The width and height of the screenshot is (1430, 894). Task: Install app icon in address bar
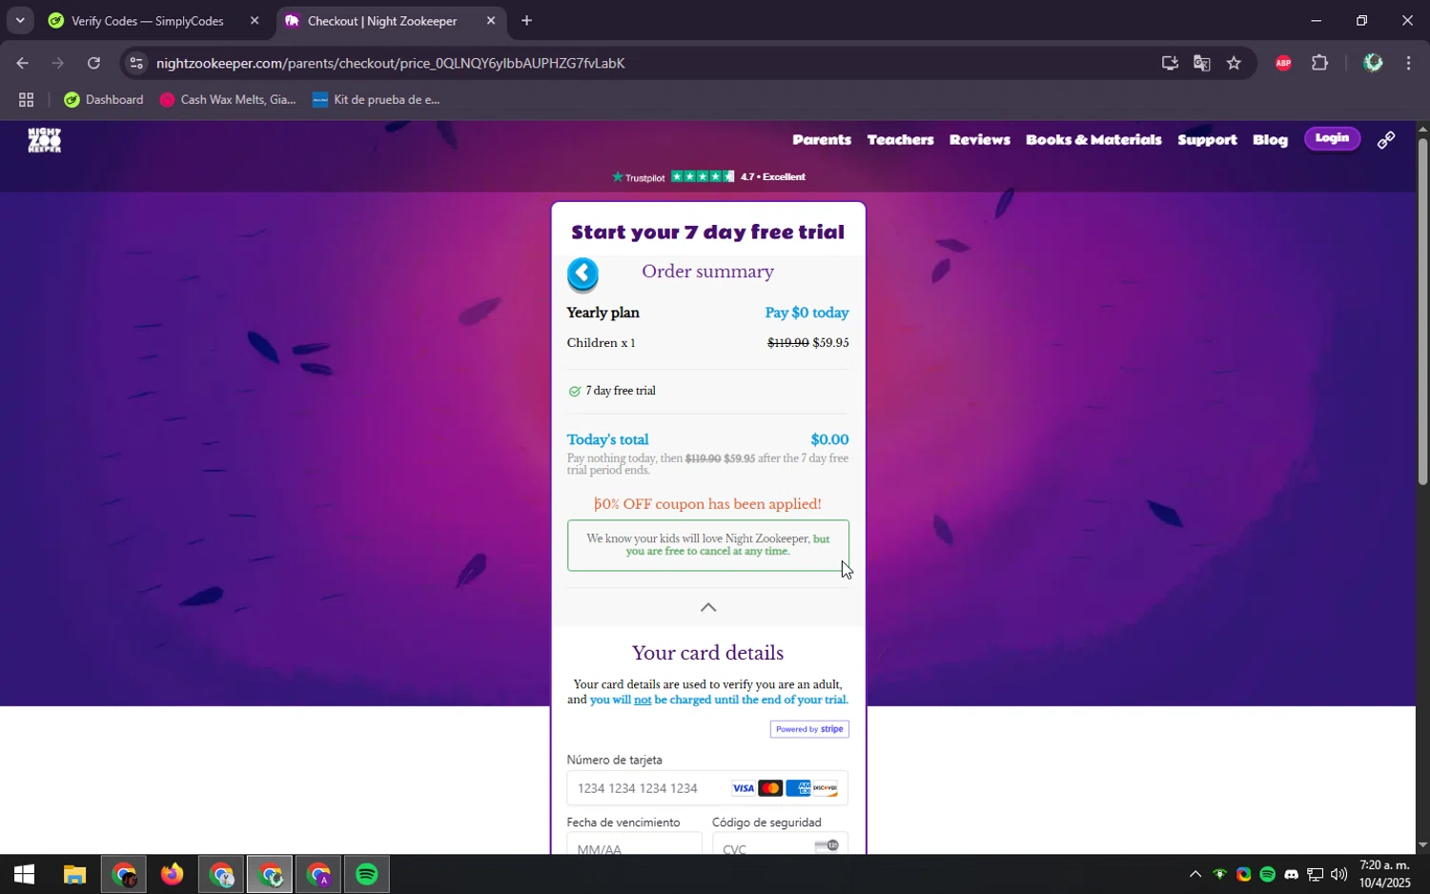[1170, 63]
